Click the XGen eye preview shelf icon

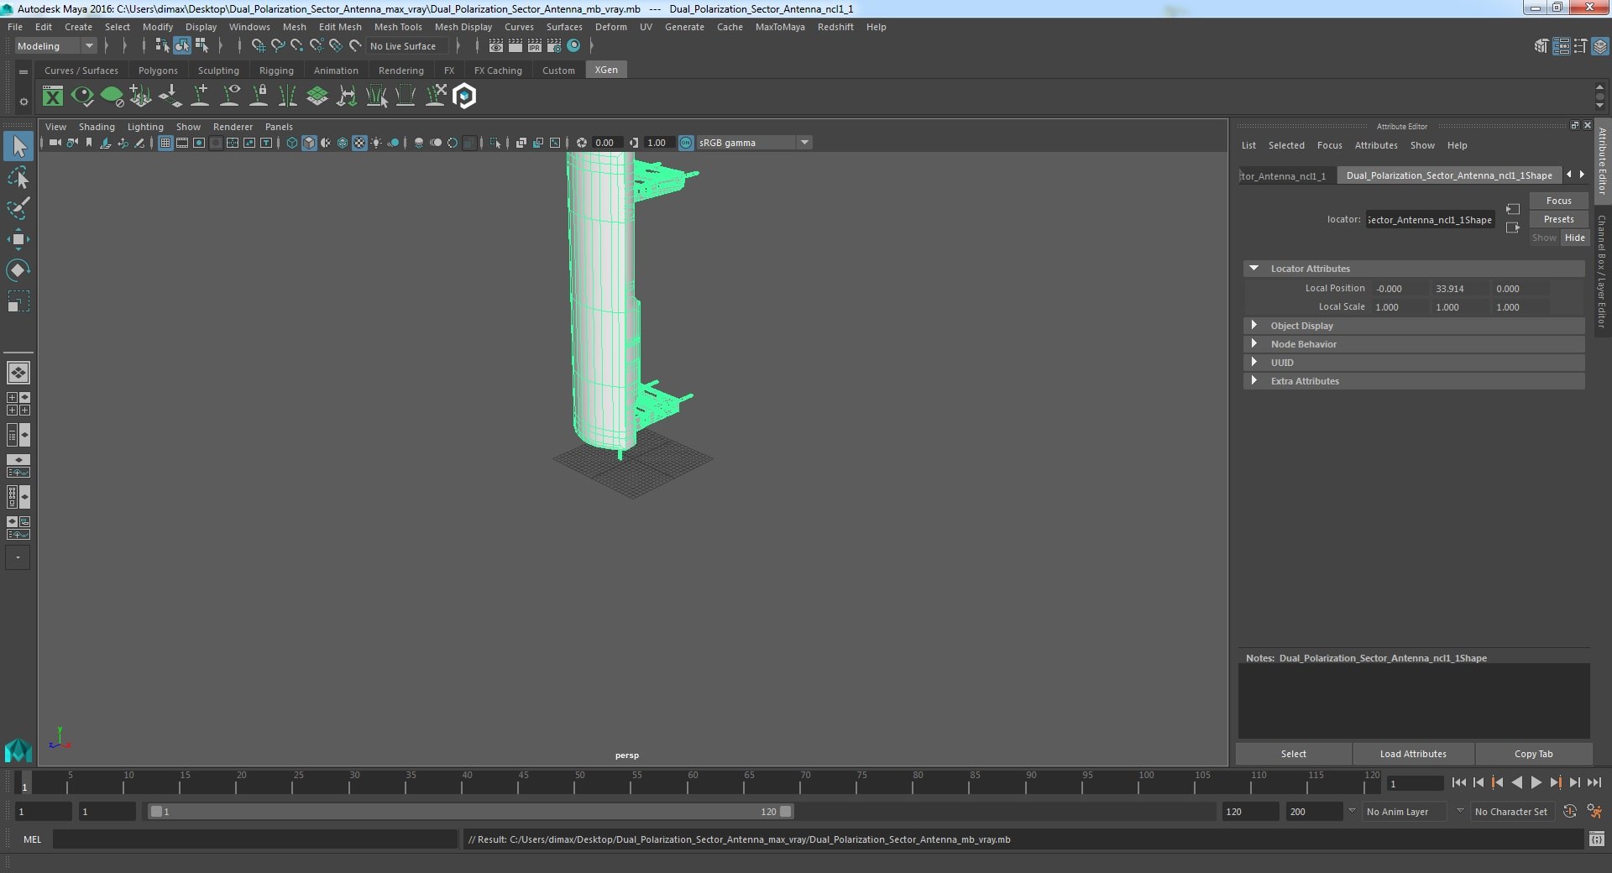(82, 97)
